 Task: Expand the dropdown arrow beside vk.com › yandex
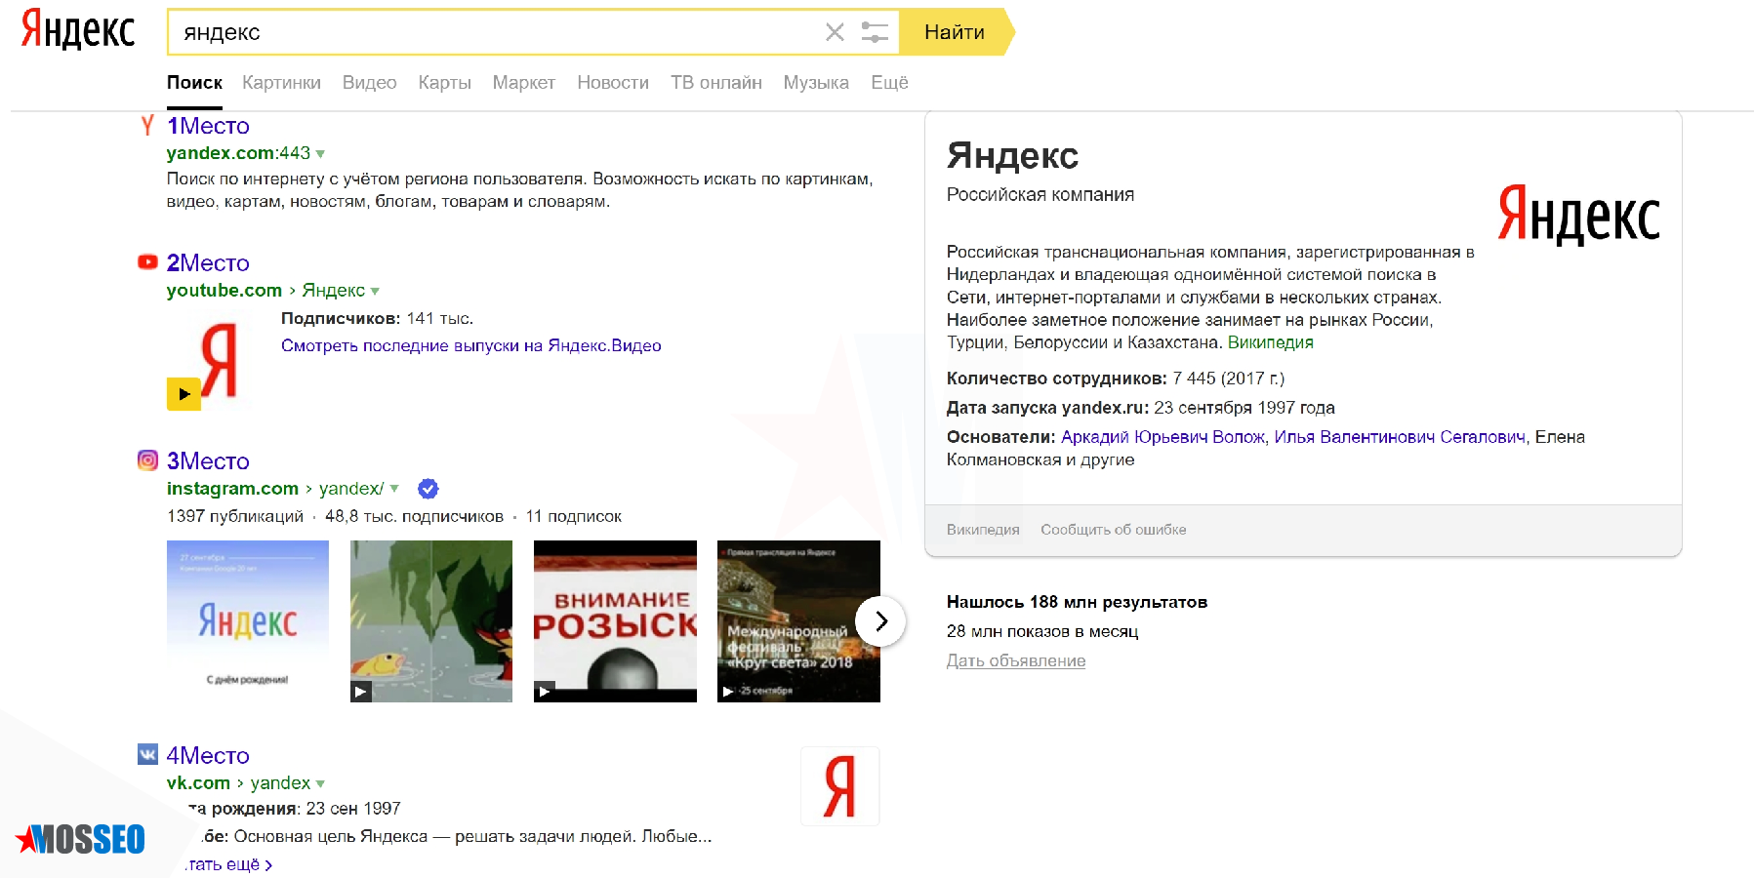tap(319, 782)
